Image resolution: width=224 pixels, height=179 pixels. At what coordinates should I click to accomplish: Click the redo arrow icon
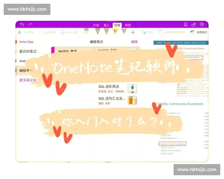coord(30,24)
